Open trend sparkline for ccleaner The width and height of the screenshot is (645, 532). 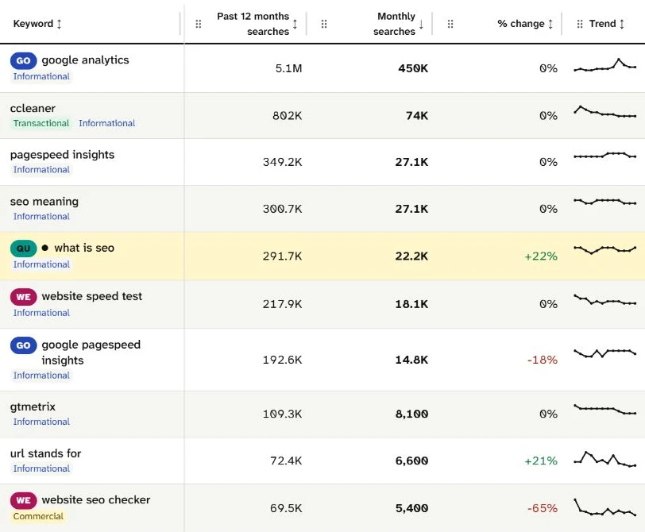(605, 112)
